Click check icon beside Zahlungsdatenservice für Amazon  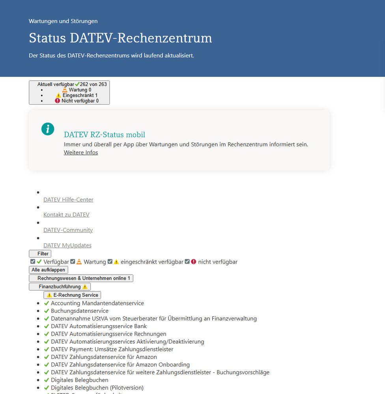coord(47,357)
